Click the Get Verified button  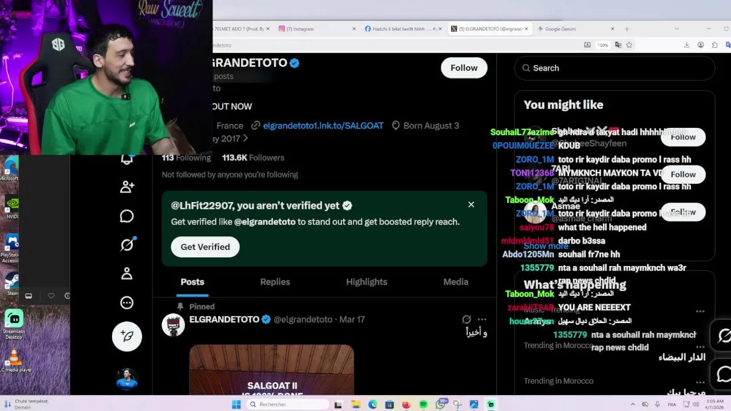(205, 247)
